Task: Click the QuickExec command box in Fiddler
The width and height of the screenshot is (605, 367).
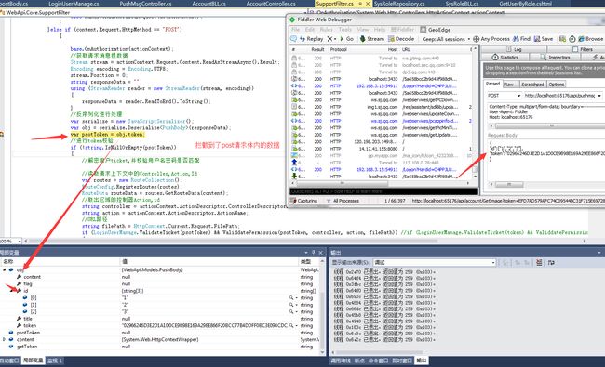Action: pos(383,191)
